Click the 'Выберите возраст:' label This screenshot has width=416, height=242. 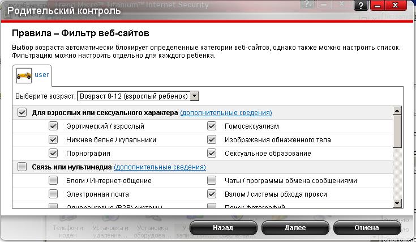45,96
